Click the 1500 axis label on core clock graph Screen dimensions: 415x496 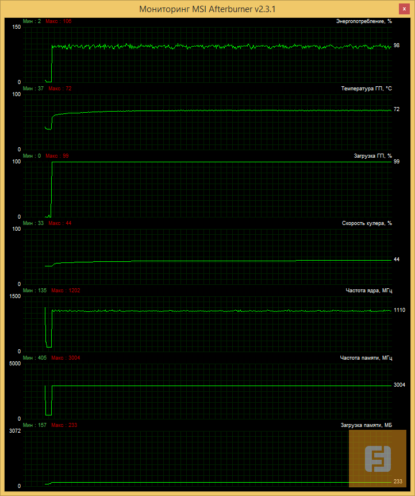point(15,296)
